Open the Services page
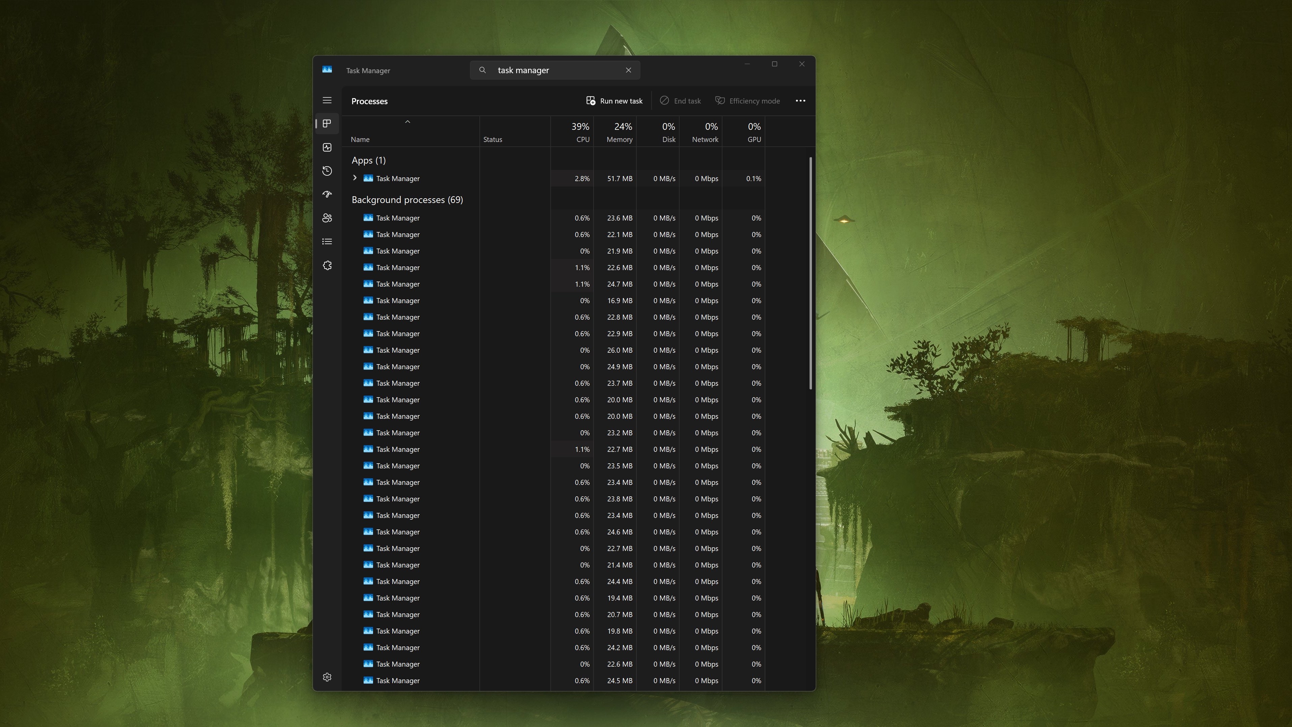This screenshot has width=1292, height=727. click(x=327, y=265)
